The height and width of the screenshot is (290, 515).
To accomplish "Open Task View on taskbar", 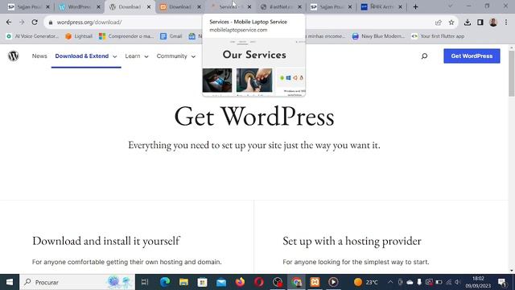I will [x=145, y=282].
